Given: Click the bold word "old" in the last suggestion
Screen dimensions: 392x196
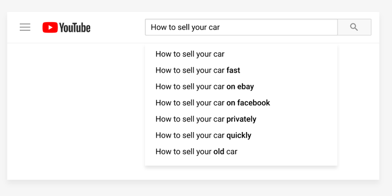Looking at the screenshot, I should (219, 151).
